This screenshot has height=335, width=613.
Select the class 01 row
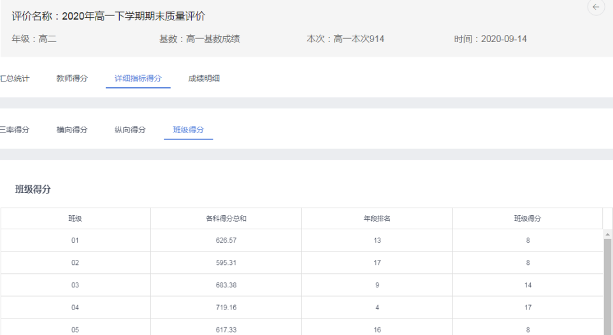click(x=302, y=240)
